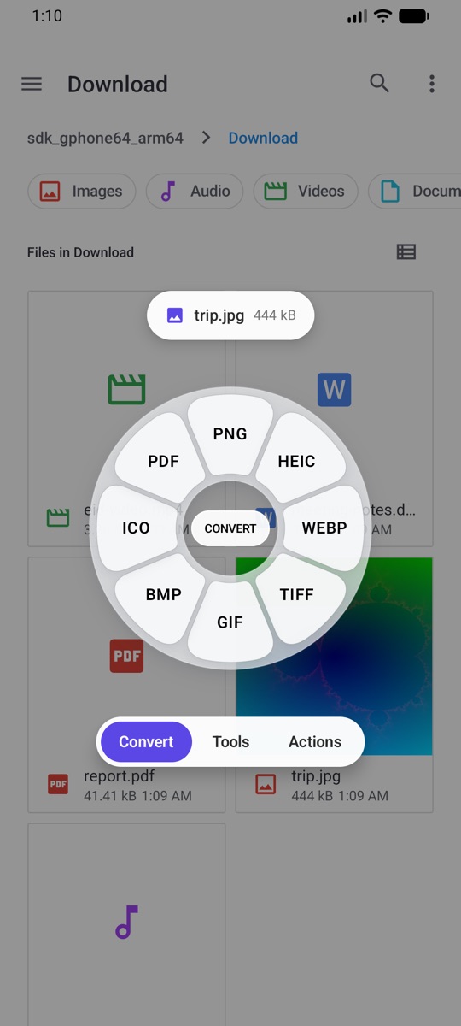Filter by Videos chip
Image resolution: width=461 pixels, height=1026 pixels.
click(306, 191)
